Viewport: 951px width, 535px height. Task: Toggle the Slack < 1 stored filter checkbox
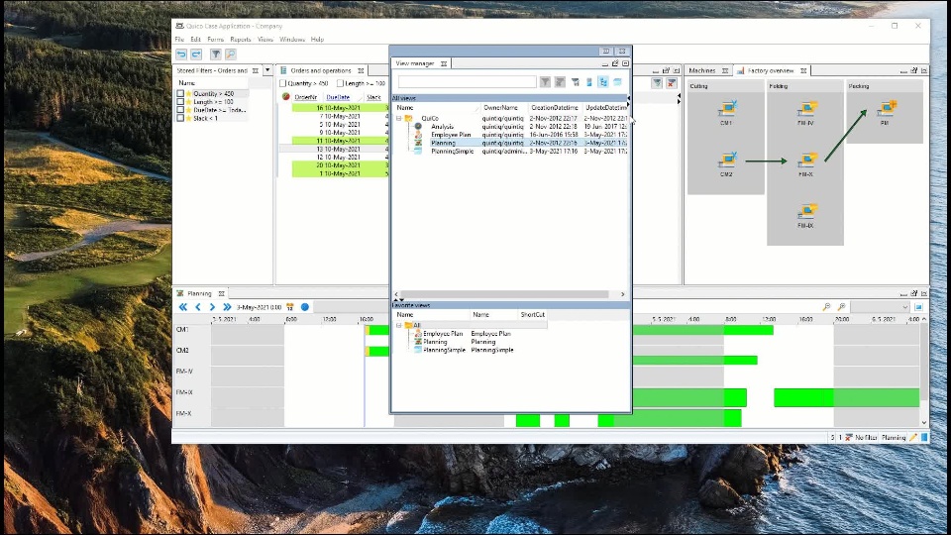pyautogui.click(x=180, y=118)
